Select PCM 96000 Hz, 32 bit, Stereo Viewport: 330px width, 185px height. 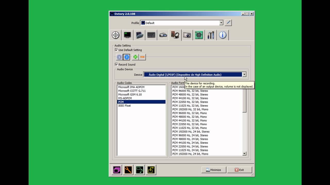(207, 91)
